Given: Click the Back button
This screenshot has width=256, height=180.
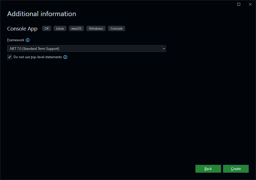Looking at the screenshot, I should 208,169.
